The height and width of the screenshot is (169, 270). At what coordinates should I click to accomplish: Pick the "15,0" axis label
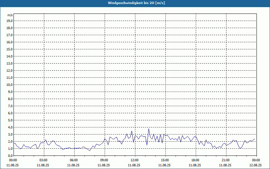(10, 49)
